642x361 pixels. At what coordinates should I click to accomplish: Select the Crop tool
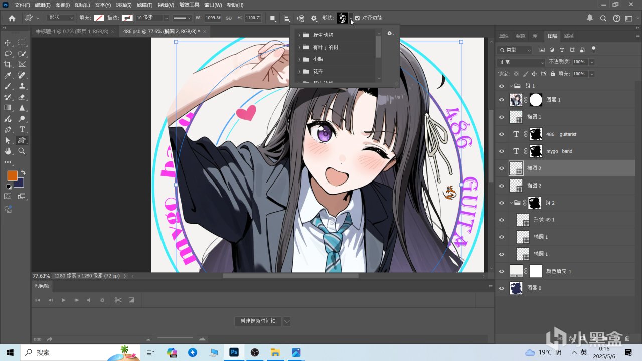(8, 64)
